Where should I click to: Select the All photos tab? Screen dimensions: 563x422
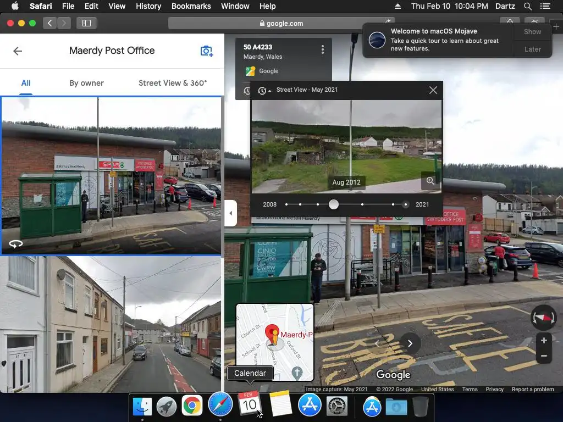coord(26,84)
